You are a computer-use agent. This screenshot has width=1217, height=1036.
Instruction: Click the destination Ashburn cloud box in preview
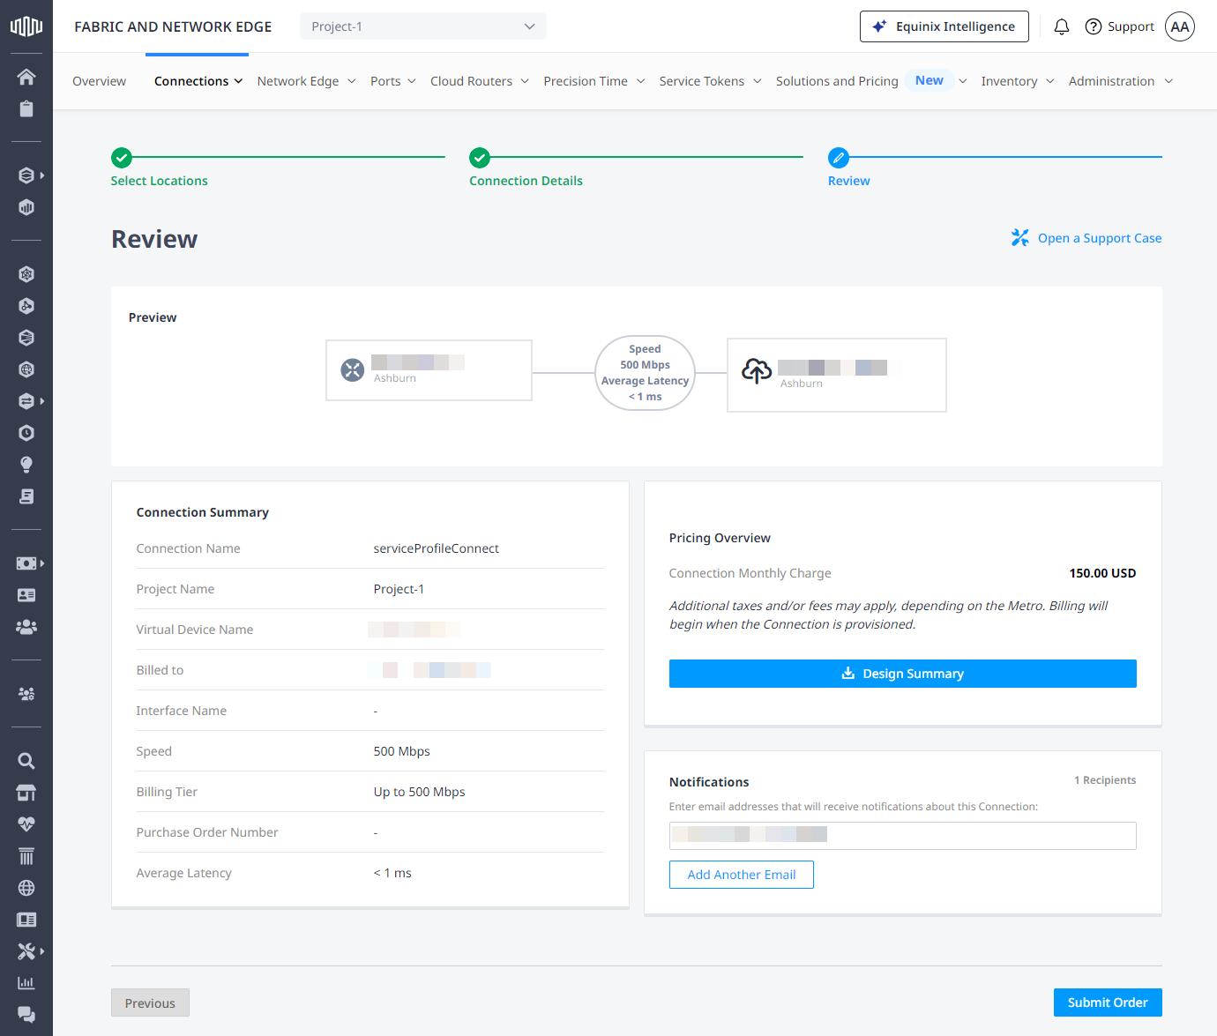tap(837, 375)
